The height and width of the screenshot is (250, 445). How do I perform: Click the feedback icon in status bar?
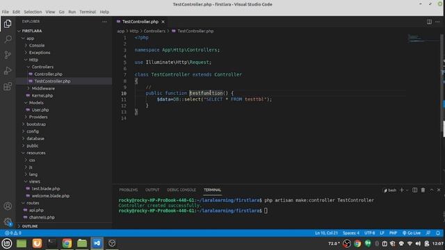[428, 233]
